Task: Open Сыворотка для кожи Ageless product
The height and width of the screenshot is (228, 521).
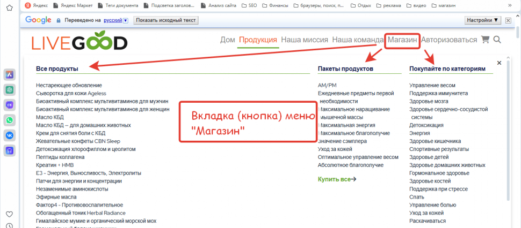Action: [x=71, y=93]
